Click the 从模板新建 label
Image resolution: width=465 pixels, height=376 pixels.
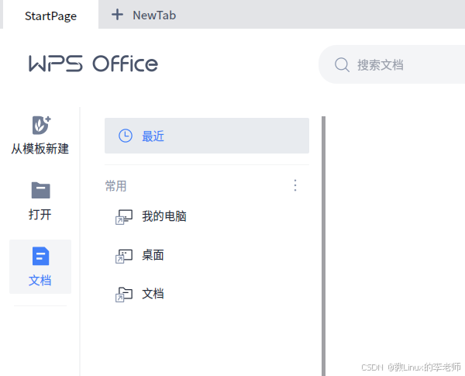40,148
